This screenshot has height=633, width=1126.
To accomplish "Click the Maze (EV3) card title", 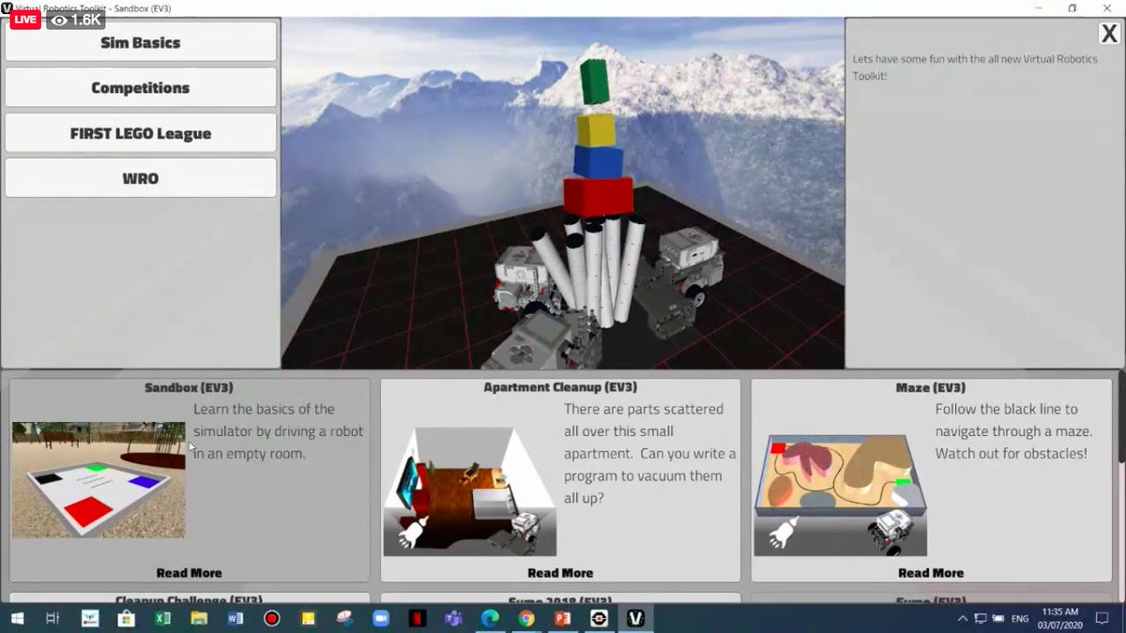I will click(931, 387).
